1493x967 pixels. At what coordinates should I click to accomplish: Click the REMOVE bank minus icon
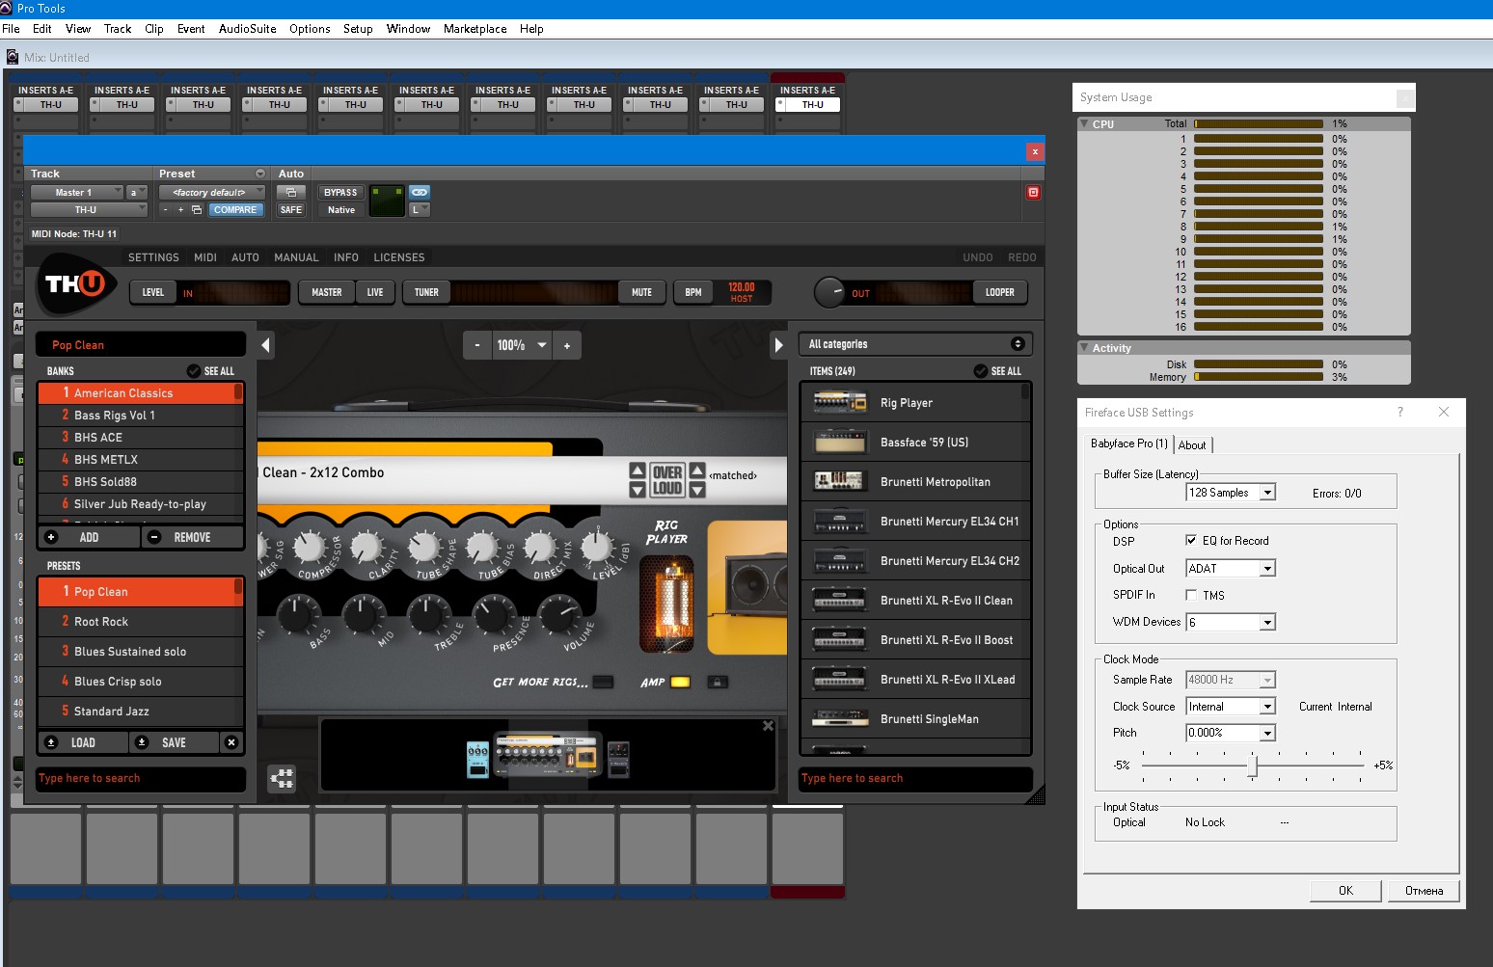pyautogui.click(x=154, y=537)
